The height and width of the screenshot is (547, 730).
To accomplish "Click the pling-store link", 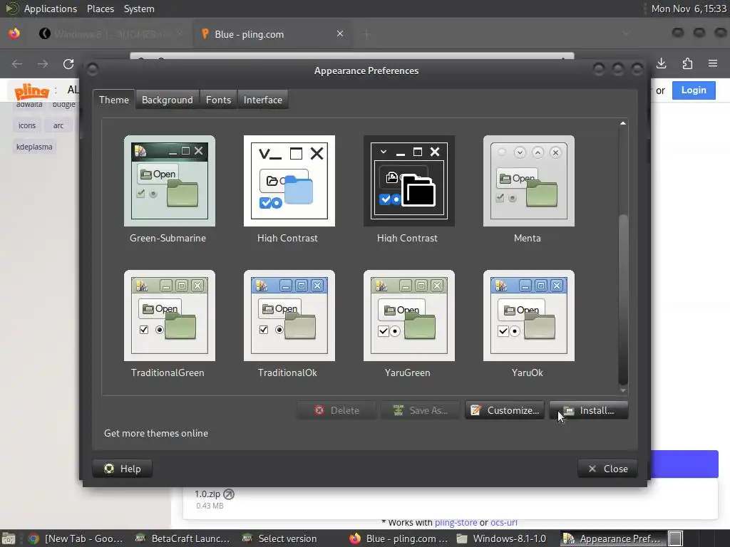I will [x=456, y=522].
